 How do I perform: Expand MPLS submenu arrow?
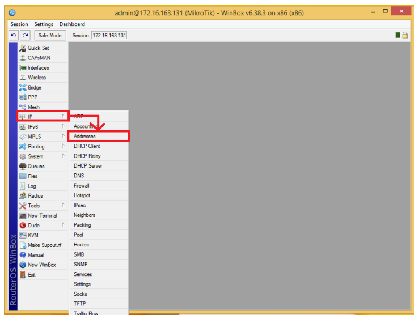[63, 136]
